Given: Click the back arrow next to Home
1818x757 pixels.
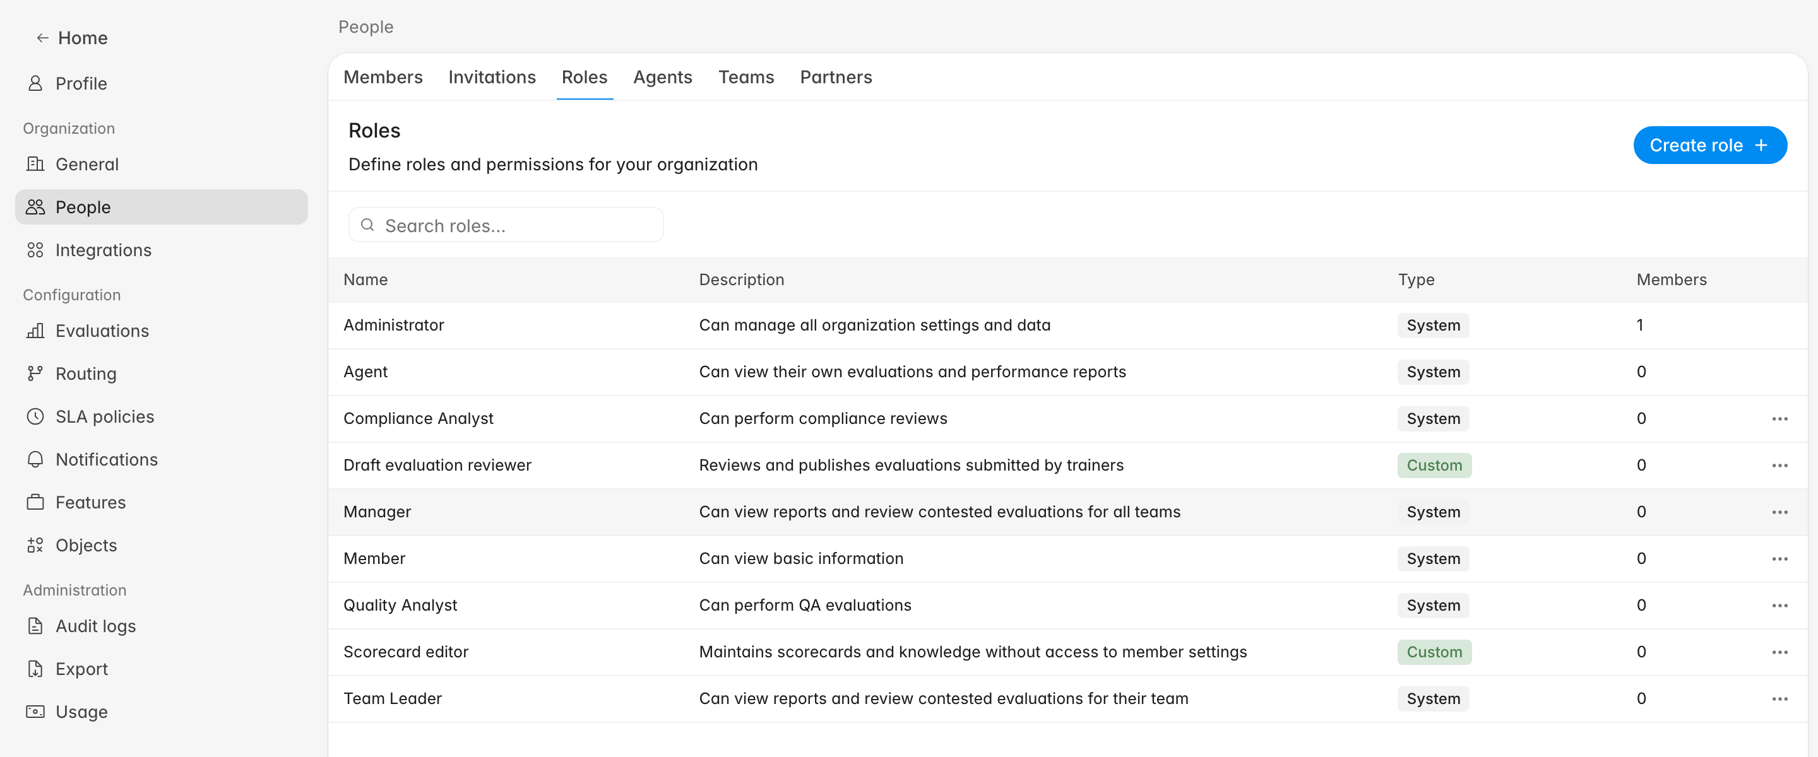Looking at the screenshot, I should coord(42,38).
